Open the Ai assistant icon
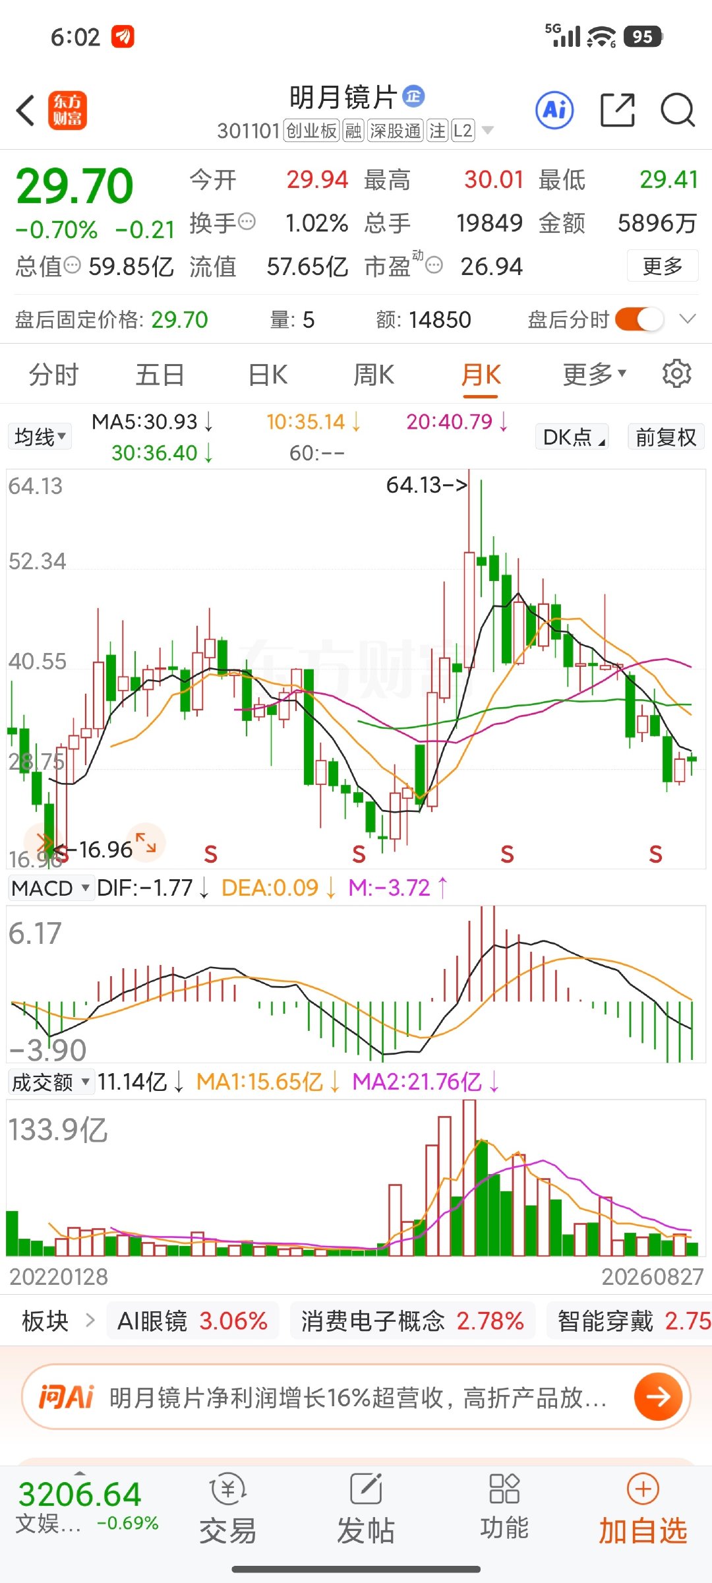Viewport: 712px width, 1583px height. click(x=554, y=109)
